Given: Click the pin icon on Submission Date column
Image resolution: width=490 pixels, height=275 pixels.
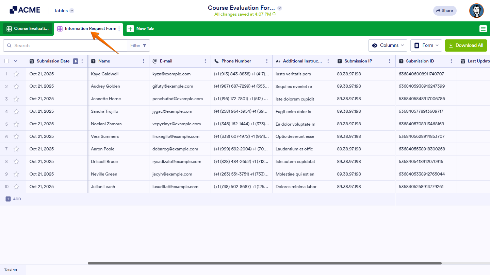Looking at the screenshot, I should tap(76, 61).
